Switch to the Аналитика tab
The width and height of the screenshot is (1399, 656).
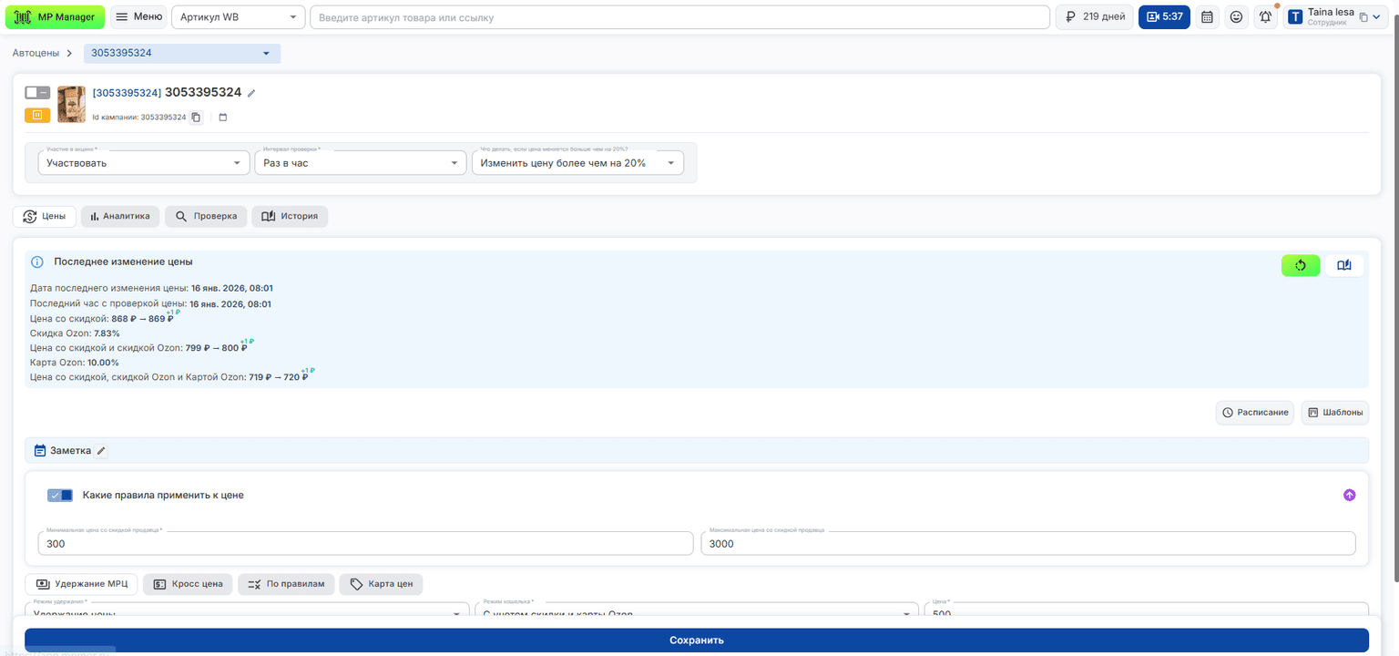tap(120, 217)
